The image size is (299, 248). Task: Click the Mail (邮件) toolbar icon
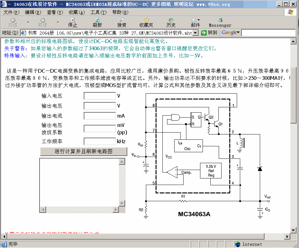point(194,20)
